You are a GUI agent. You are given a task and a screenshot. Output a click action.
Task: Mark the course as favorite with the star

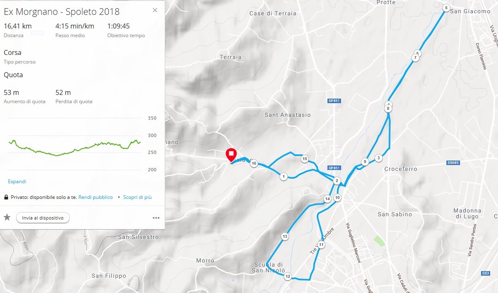7,217
